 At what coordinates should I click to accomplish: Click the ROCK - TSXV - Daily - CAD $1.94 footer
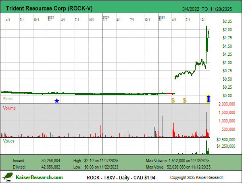[121, 178]
